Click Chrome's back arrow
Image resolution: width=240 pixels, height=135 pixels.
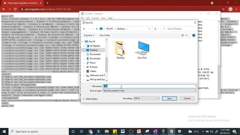(x=4, y=9)
